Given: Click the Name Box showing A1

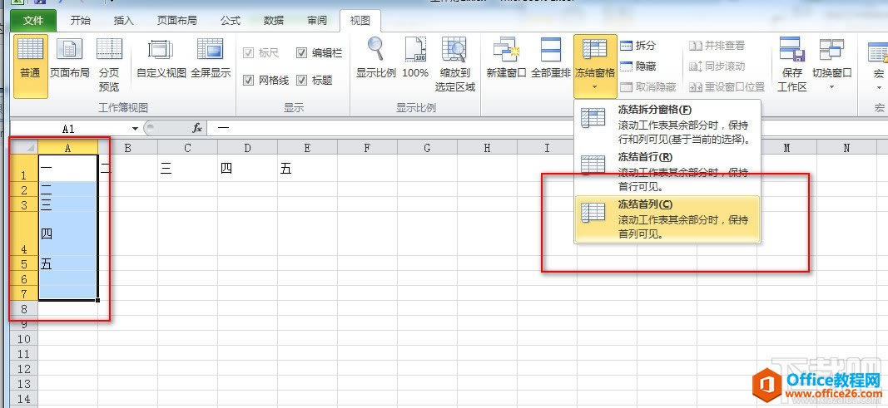Looking at the screenshot, I should pyautogui.click(x=69, y=129).
